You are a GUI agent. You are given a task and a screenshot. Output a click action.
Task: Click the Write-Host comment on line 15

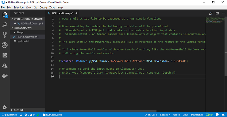[117, 73]
